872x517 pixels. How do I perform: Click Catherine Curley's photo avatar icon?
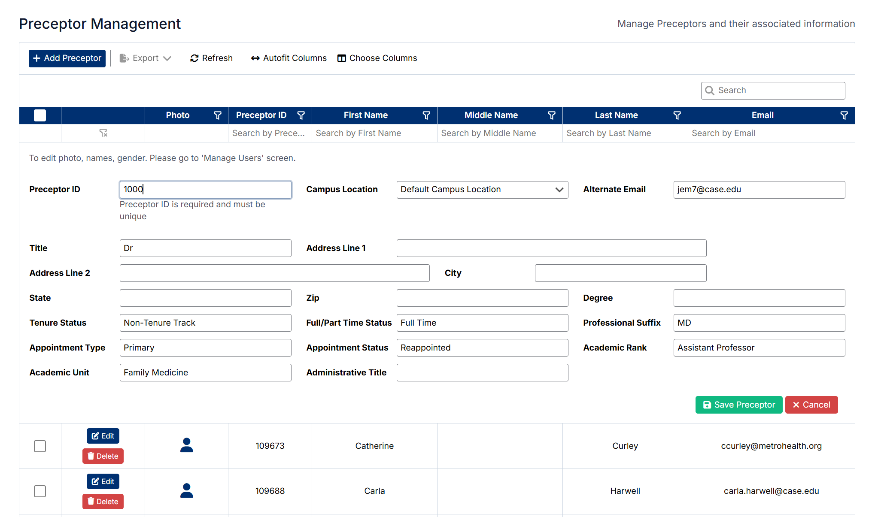point(186,445)
